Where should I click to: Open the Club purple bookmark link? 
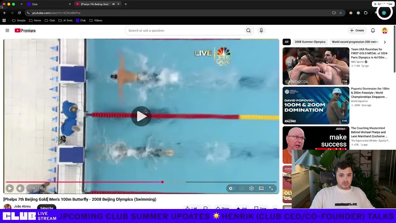(81, 20)
